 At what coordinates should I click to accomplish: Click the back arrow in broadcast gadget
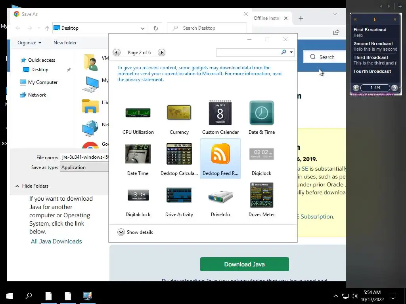pos(356,87)
